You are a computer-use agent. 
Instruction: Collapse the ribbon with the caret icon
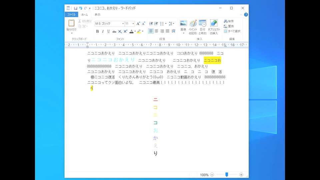pos(241,15)
